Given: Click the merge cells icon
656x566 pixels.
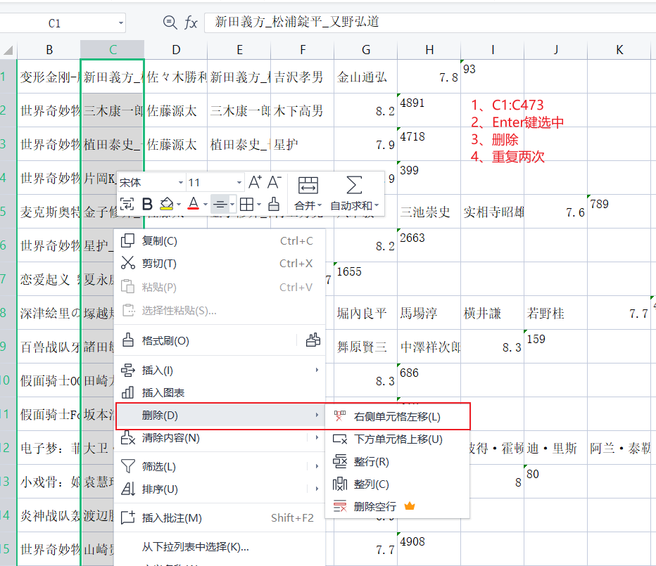Looking at the screenshot, I should [308, 185].
